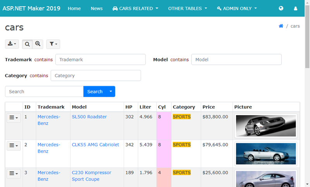310x187 pixels.
Task: Open the CLK55 AMG Cabriolet link
Action: click(95, 144)
